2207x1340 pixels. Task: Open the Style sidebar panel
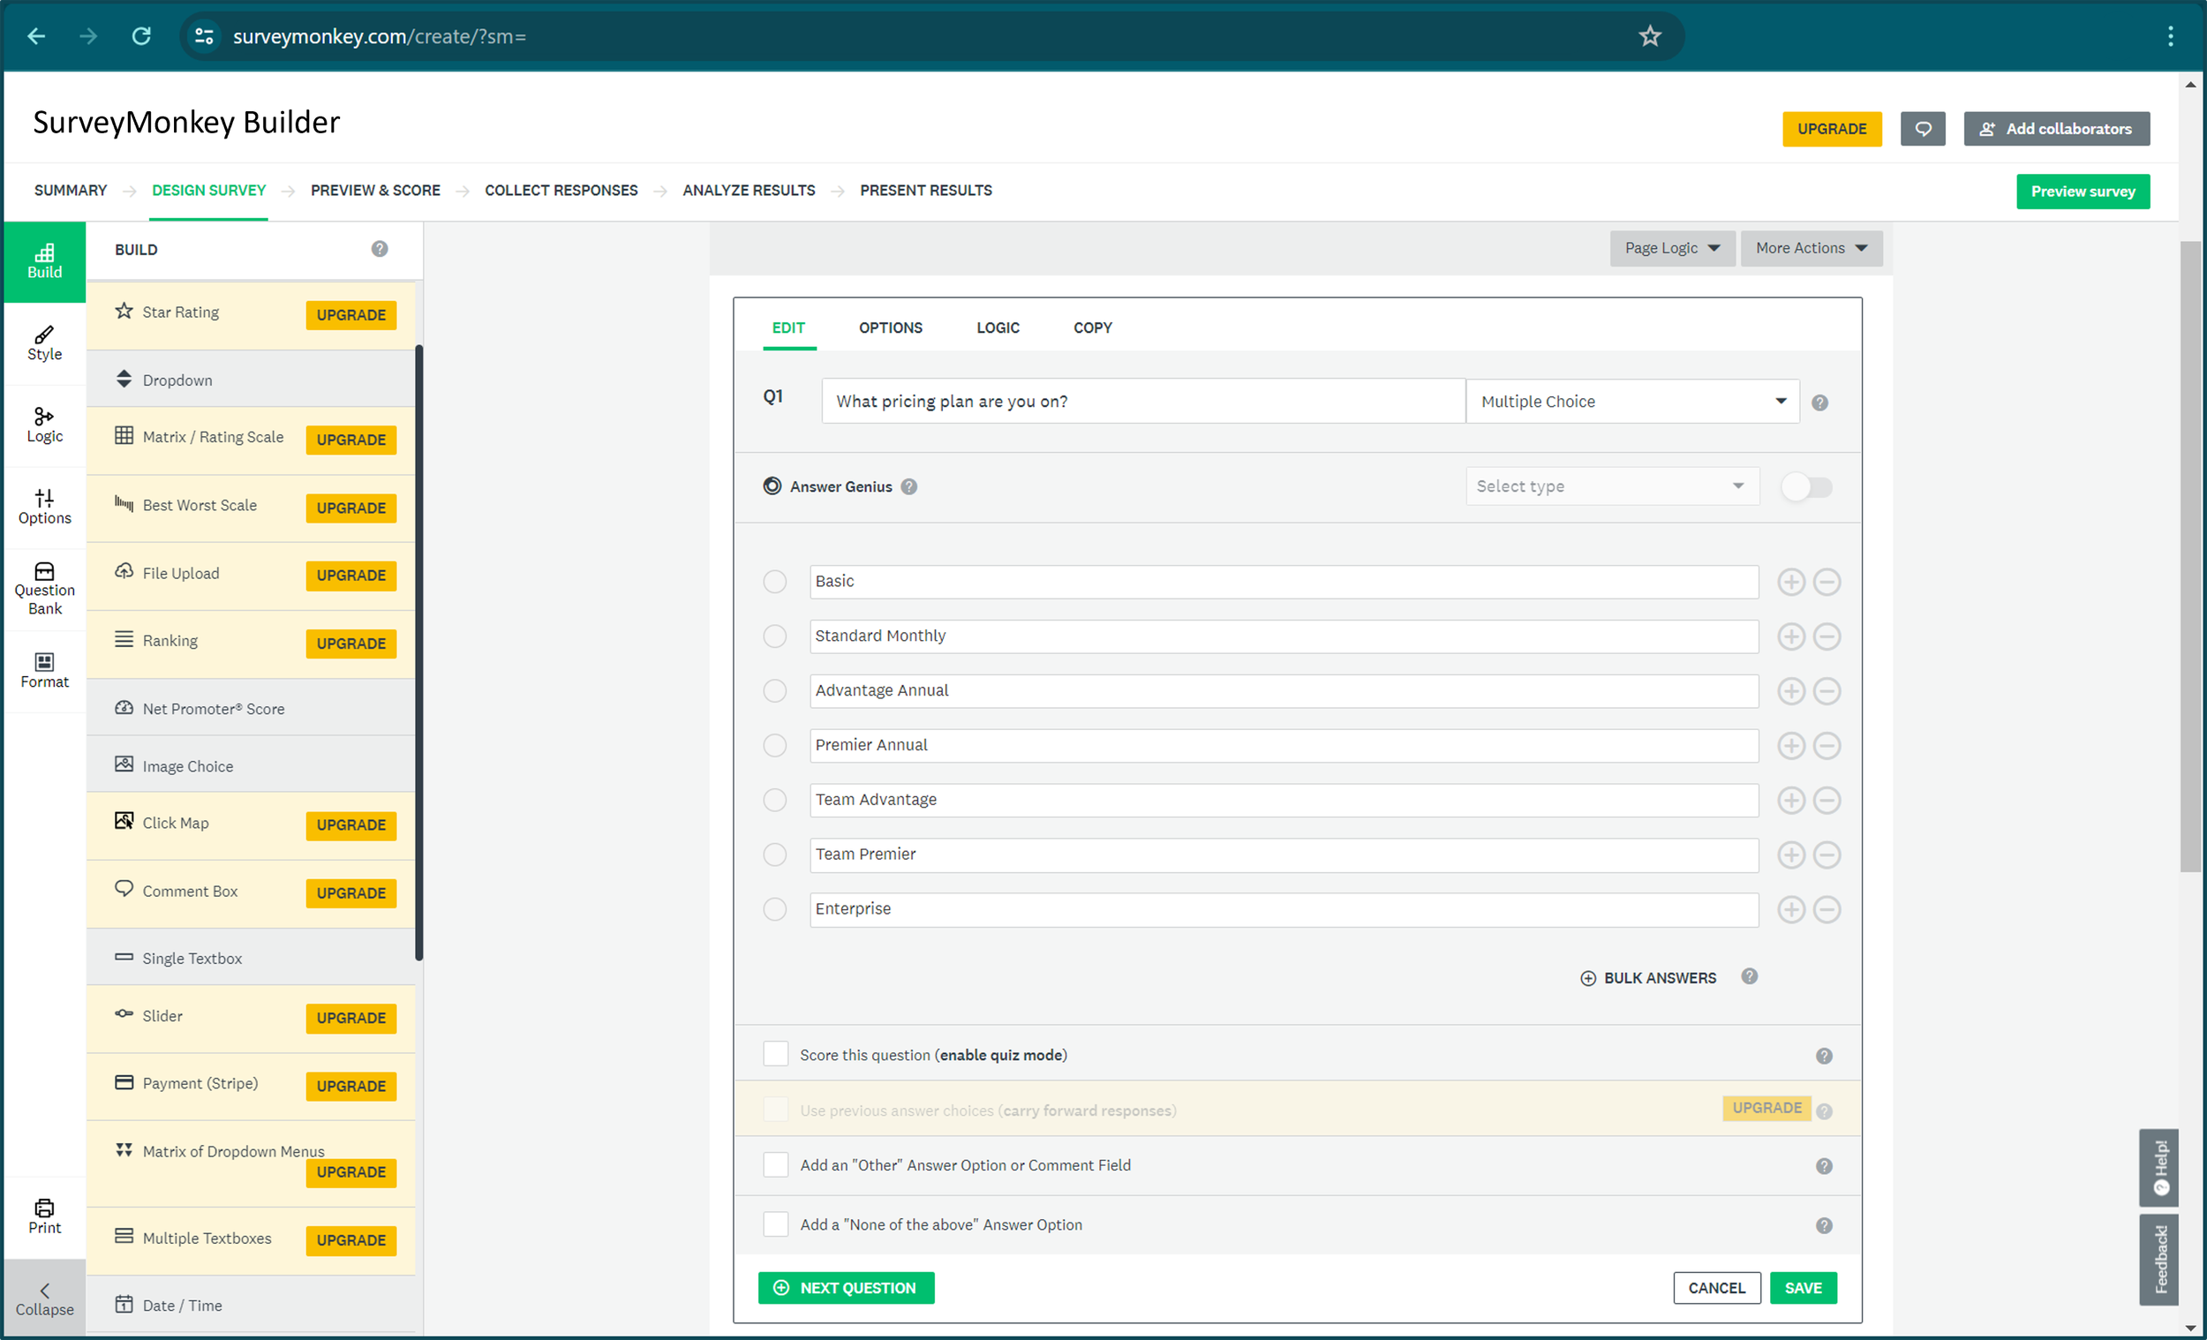[44, 343]
